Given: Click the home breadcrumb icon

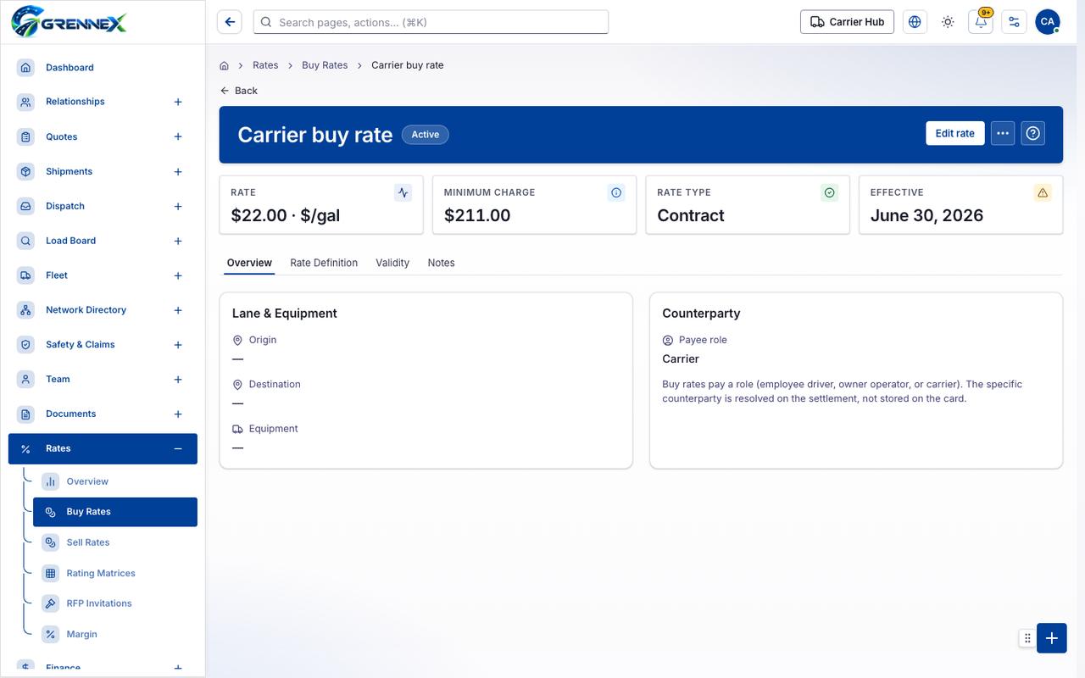Looking at the screenshot, I should pyautogui.click(x=225, y=65).
